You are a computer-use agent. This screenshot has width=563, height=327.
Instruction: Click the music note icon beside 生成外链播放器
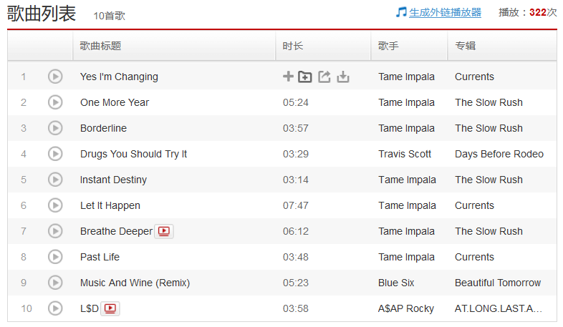(x=401, y=12)
